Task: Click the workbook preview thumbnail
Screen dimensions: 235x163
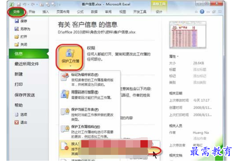Action: coord(188,35)
